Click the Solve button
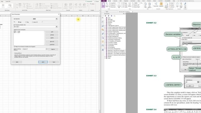The image size is (201, 113). coord(43,62)
